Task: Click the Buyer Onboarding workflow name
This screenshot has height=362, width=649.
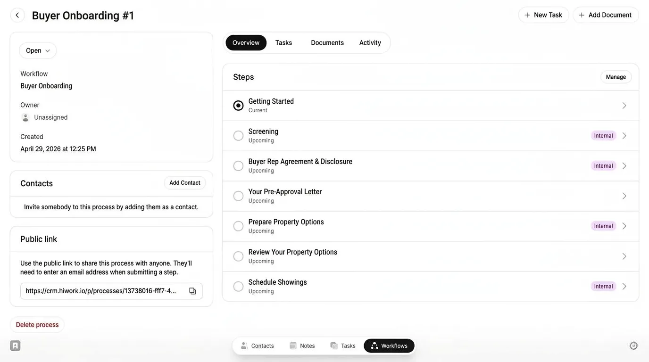Action: 46,86
